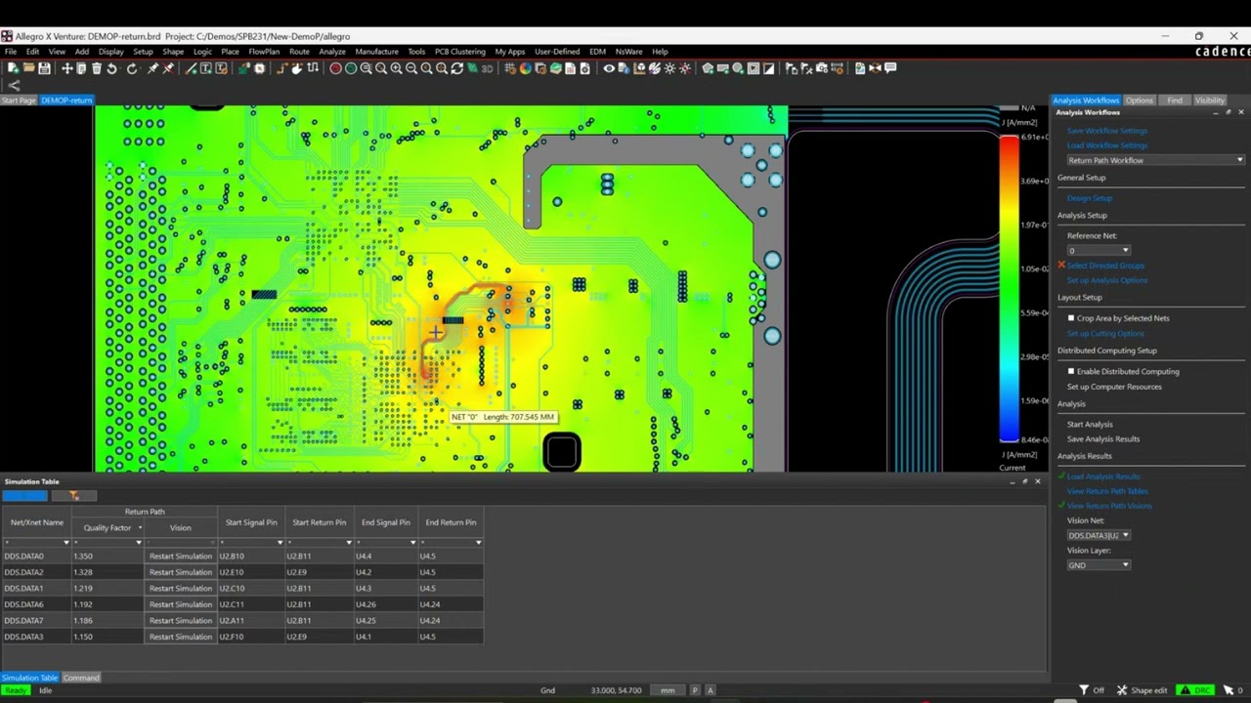Click the Copy tool icon
This screenshot has height=703, width=1251.
tap(81, 68)
